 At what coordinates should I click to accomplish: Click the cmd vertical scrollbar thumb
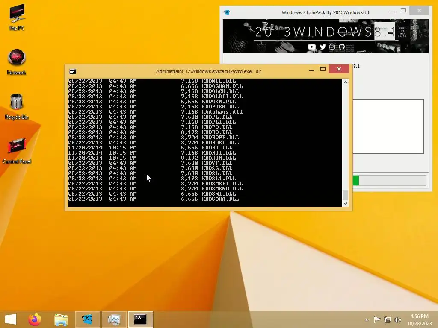tap(345, 195)
